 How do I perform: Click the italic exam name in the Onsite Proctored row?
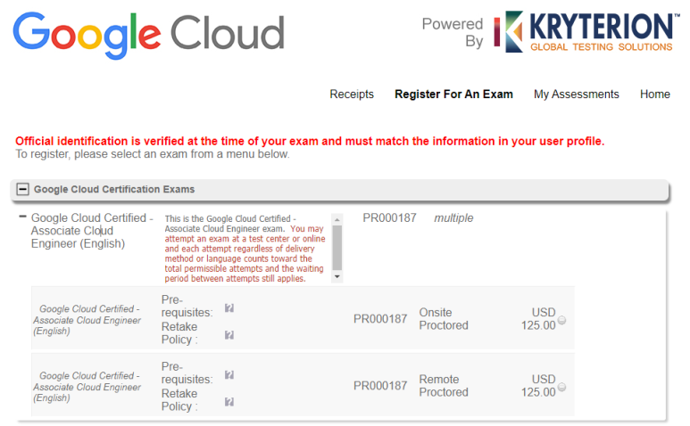tap(87, 320)
